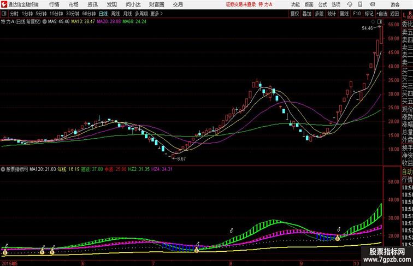Click the diamond icon above the price axis
The image size is (413, 266).
click(373, 21)
